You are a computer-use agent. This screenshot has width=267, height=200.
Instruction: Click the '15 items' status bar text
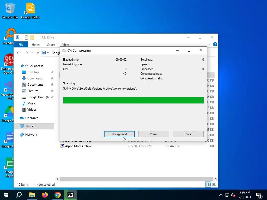(23, 185)
